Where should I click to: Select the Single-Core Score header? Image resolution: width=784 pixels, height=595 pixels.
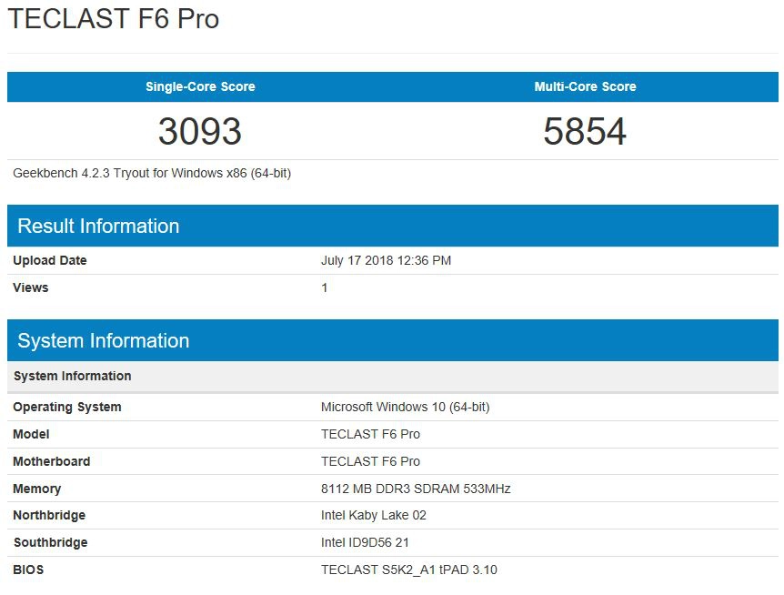tap(200, 87)
